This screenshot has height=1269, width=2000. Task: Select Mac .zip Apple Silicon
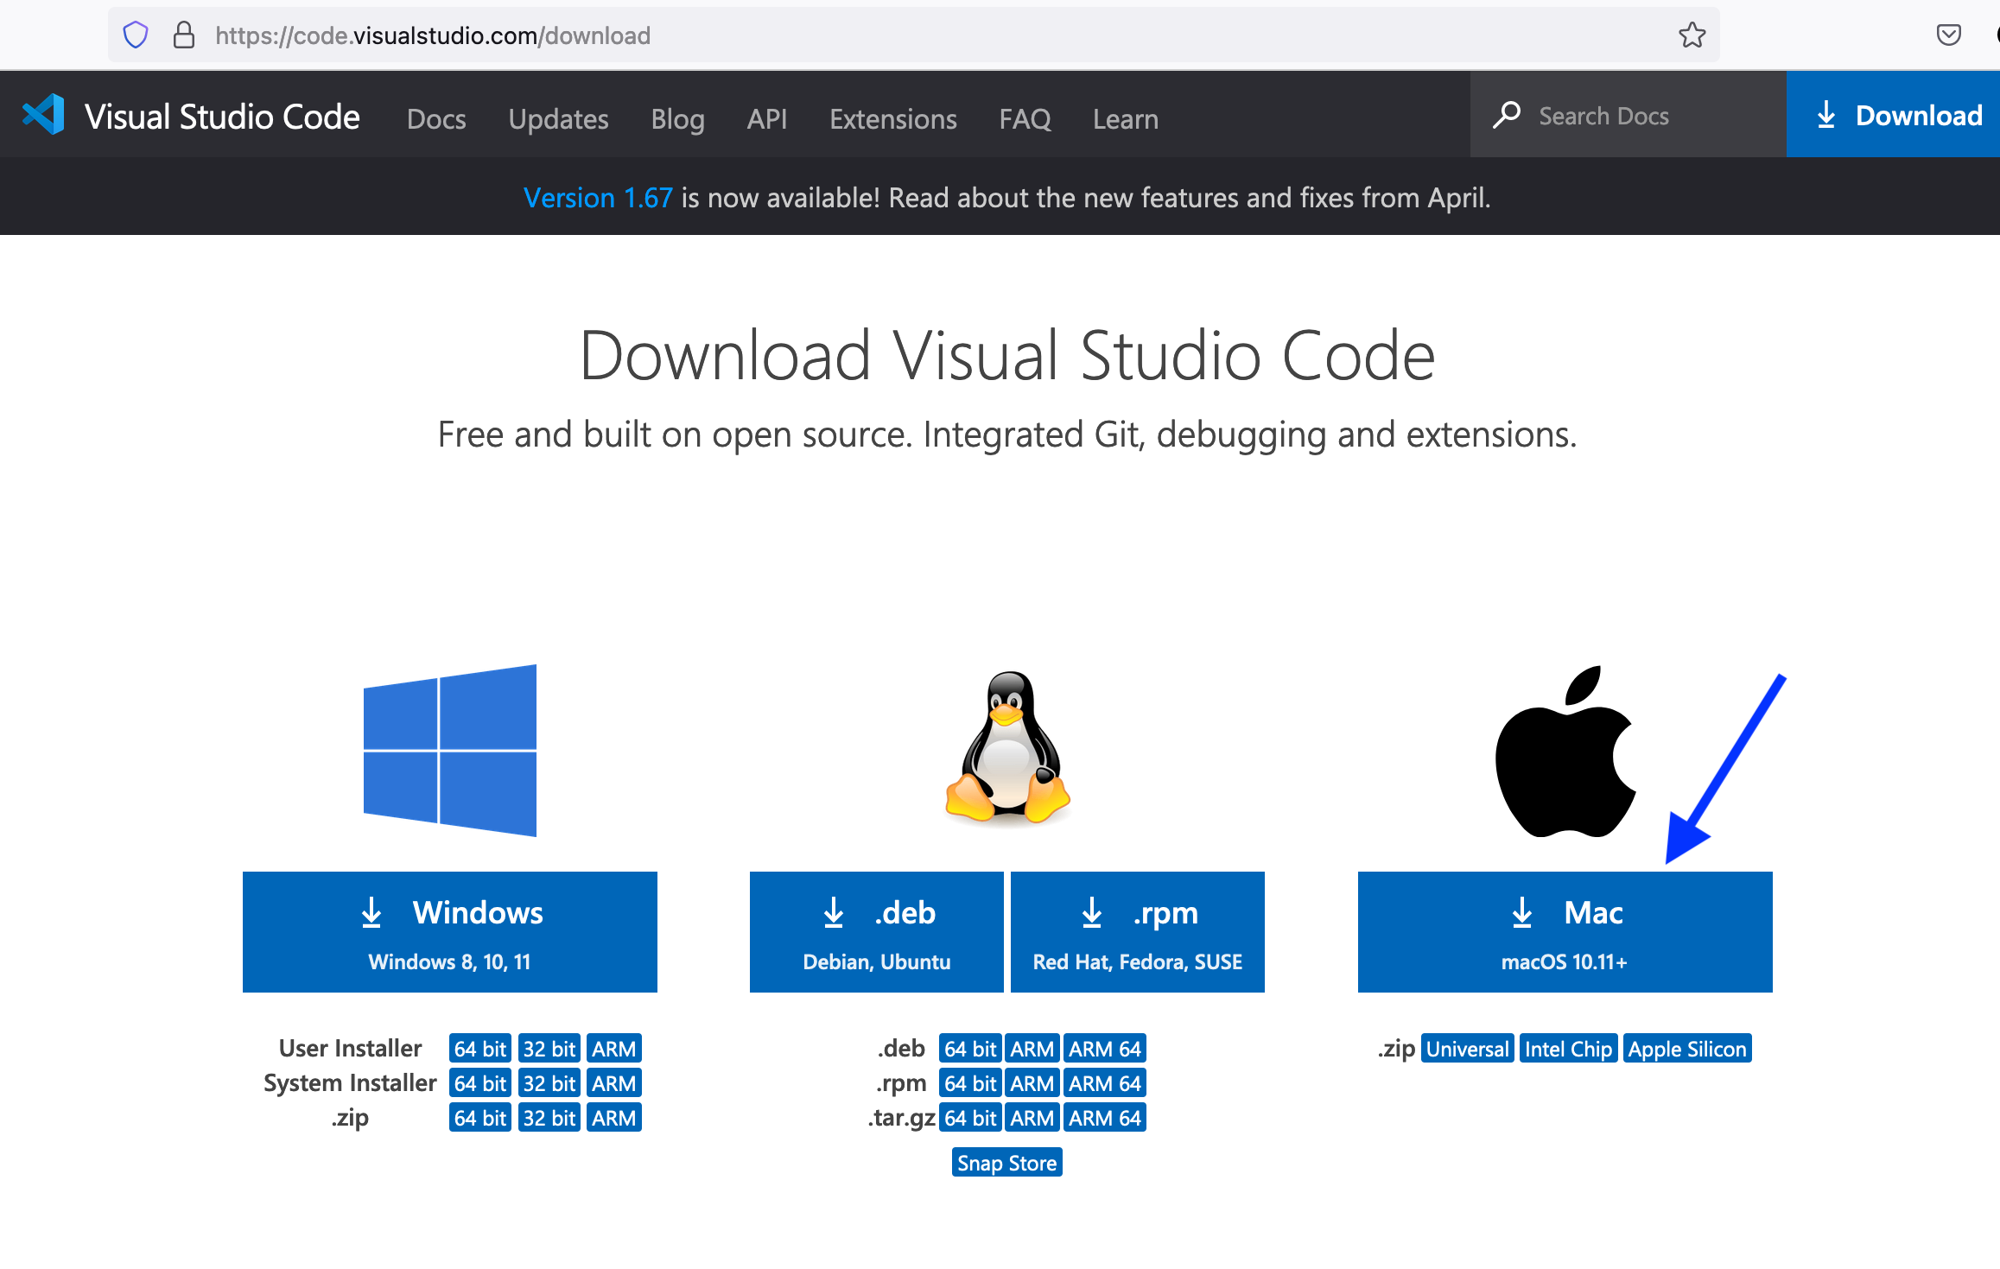click(x=1687, y=1049)
